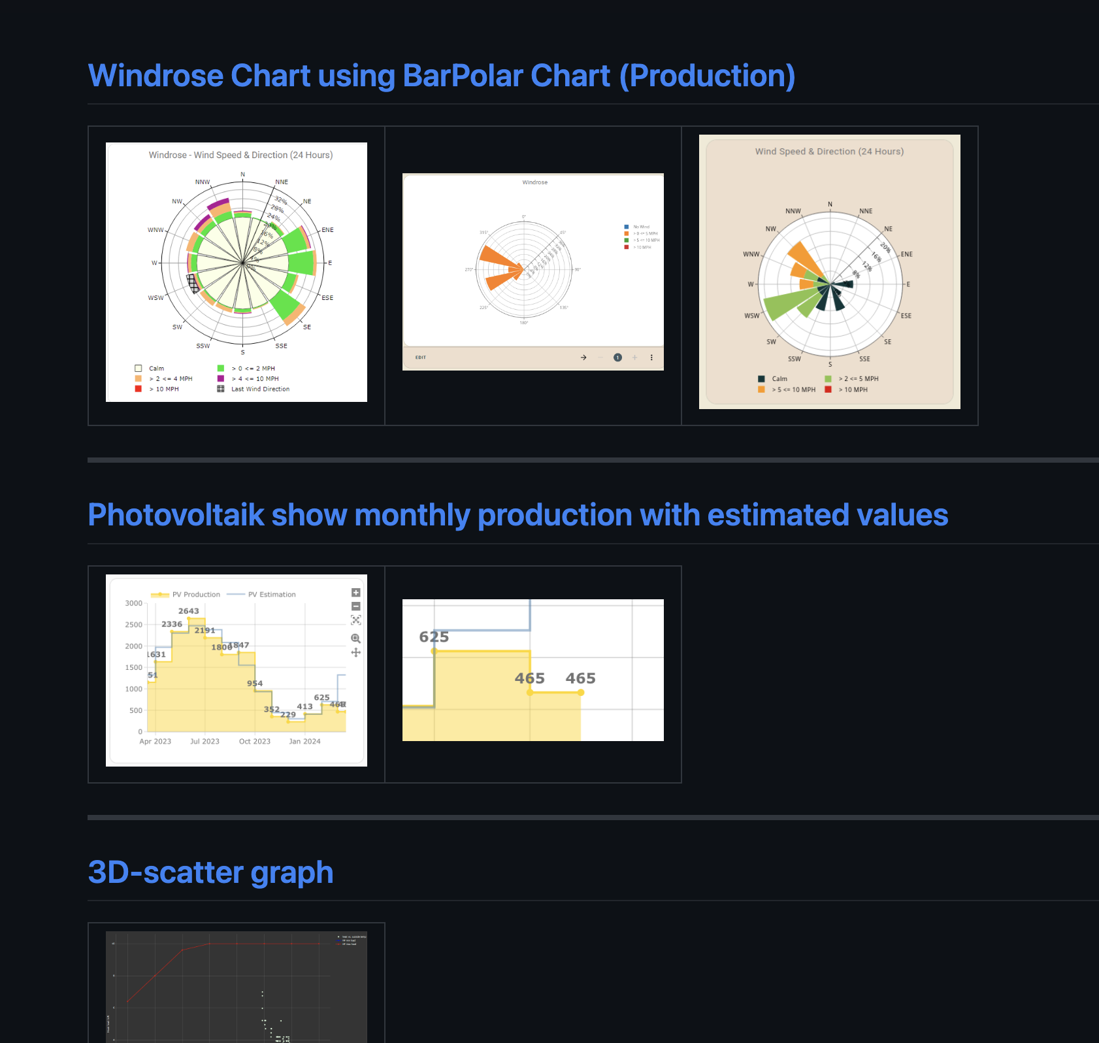Select the 'PV Estimation' legend label
1099x1043 pixels.
pyautogui.click(x=271, y=594)
